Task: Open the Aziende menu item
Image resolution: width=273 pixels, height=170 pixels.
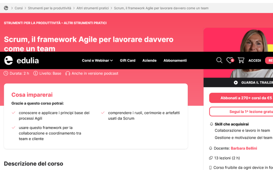Action: click(x=149, y=61)
